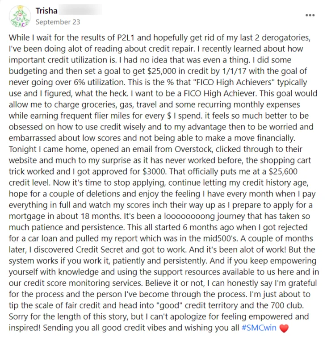Screen dimensions: 327x337
Task: Click the Christmas tree peace profile picture
Action: tap(20, 16)
